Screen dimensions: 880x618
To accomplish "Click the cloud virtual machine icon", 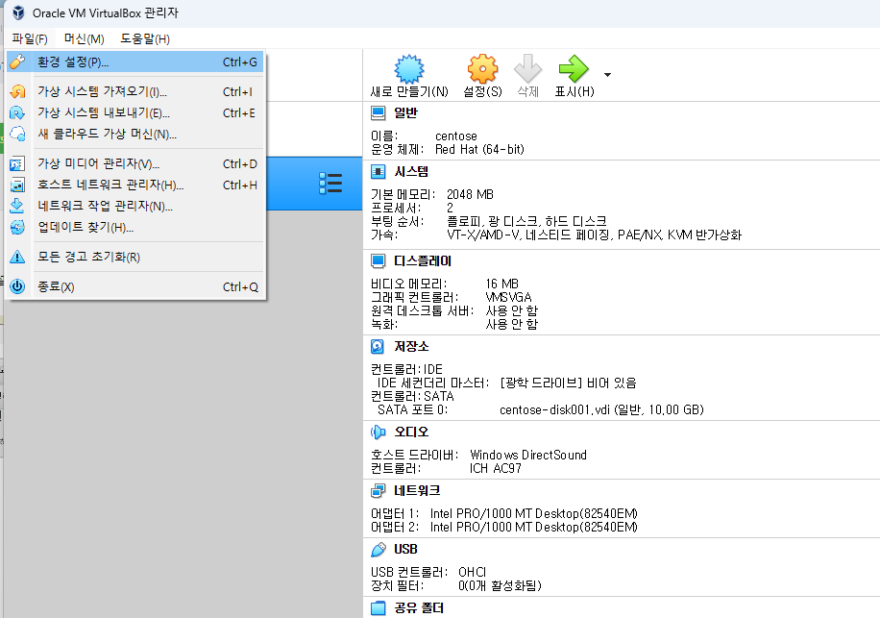I will pos(17,135).
